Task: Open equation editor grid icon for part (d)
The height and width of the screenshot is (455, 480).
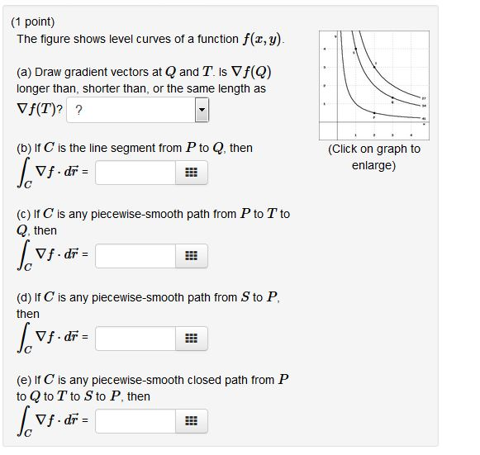Action: tap(192, 339)
